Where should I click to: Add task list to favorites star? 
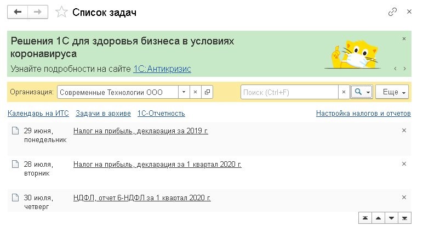[62, 12]
